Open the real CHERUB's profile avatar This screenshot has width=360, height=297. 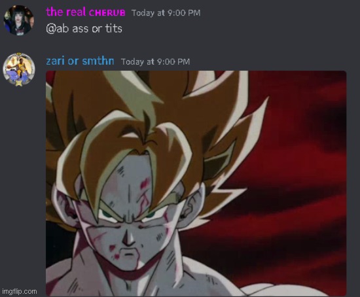[19, 21]
